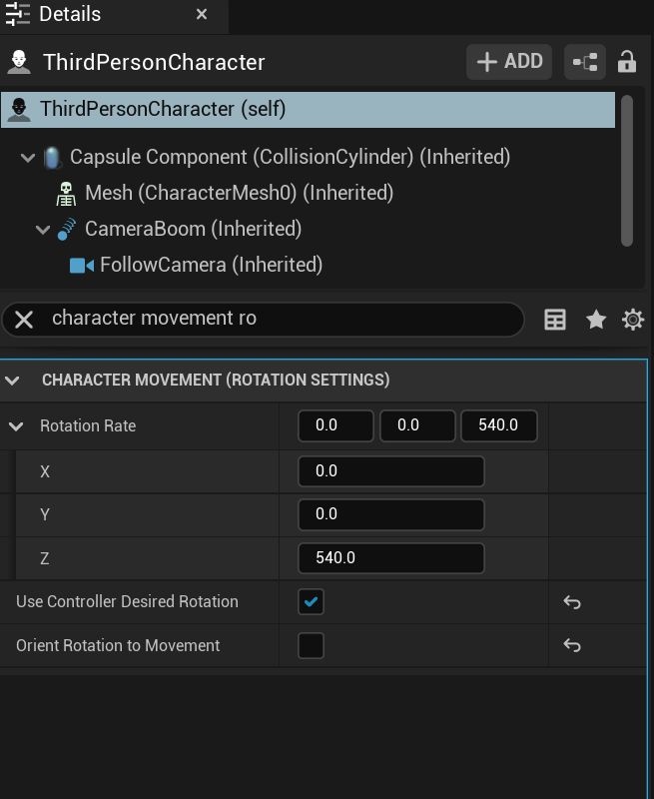Close the Details tab
654x799 pixels.
coord(202,15)
